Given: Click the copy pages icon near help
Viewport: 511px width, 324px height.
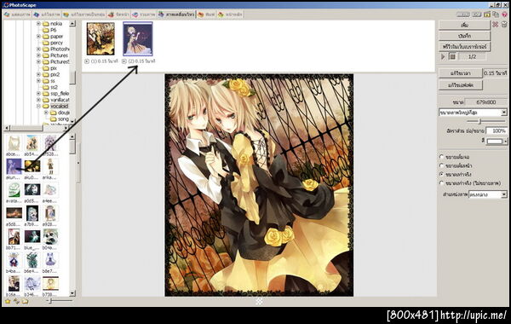Looking at the screenshot, I should (496, 14).
